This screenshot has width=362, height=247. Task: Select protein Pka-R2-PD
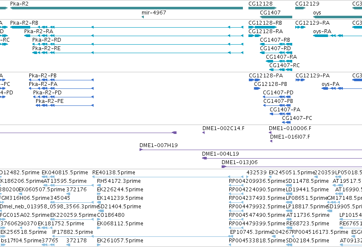tap(63, 97)
